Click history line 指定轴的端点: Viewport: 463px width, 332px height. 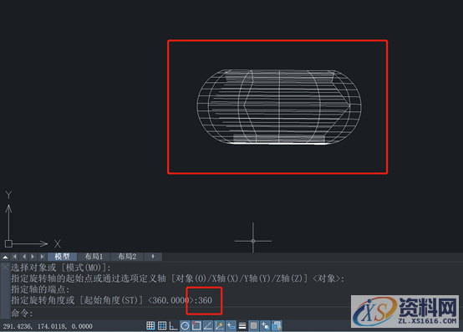[40, 289]
